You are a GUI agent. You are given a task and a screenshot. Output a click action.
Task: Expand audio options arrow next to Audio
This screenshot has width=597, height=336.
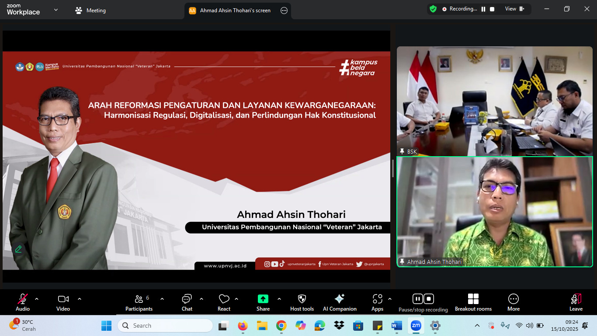point(37,299)
